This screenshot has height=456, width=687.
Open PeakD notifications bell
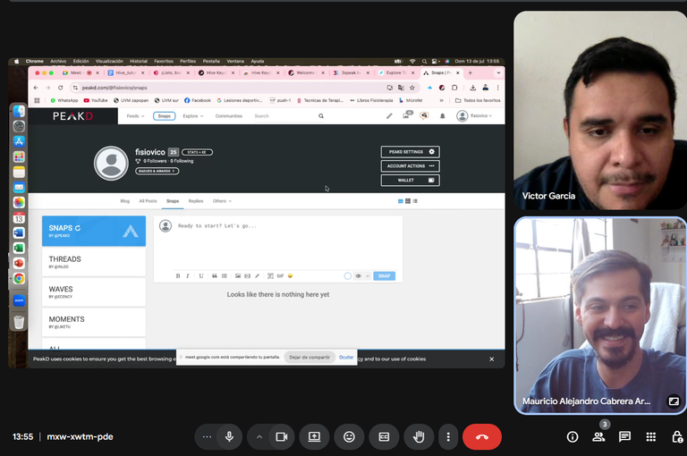point(443,116)
